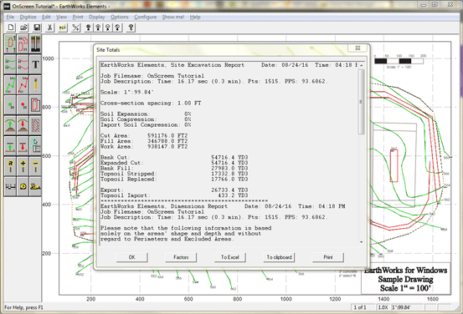
Task: Click the zoom-all magnifier tool
Action: (10, 166)
